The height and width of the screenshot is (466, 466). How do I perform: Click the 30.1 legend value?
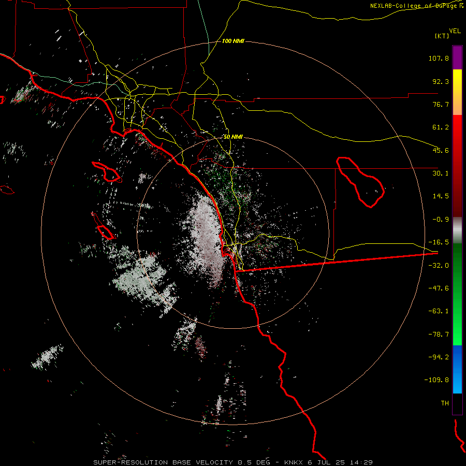(x=441, y=173)
